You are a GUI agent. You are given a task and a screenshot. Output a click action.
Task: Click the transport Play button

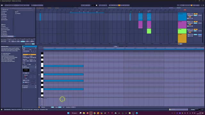[x=93, y=5]
